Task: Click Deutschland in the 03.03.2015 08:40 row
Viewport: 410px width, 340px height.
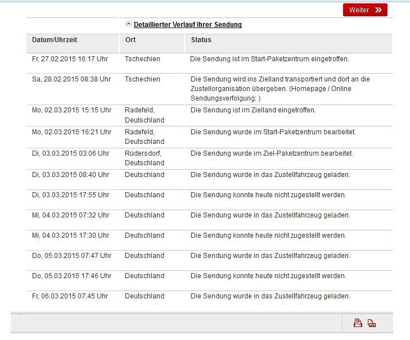Action: coord(145,175)
